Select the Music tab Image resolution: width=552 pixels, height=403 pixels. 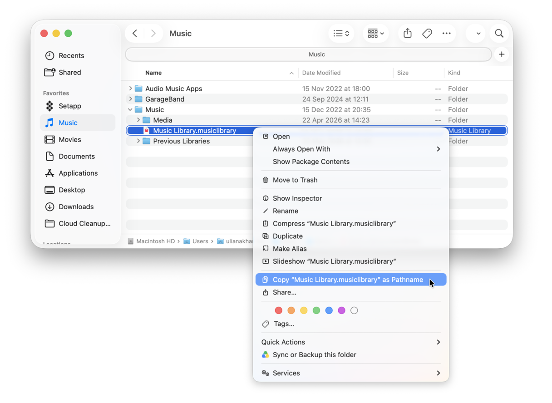click(309, 54)
